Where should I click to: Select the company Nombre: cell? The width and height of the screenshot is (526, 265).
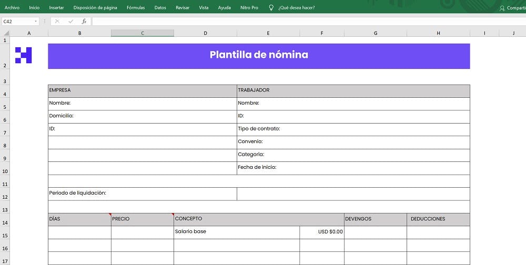pos(143,104)
